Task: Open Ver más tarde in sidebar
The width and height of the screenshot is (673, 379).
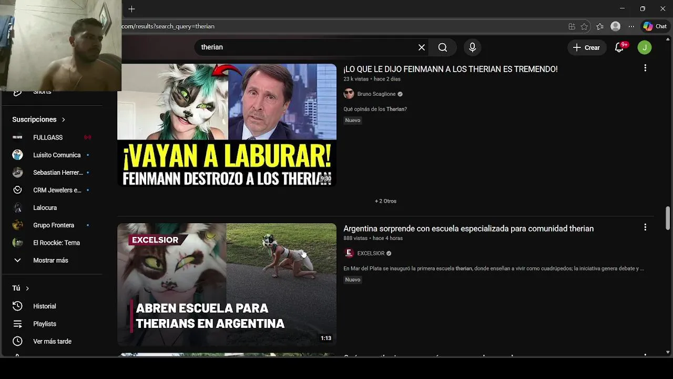Action: [x=52, y=342]
